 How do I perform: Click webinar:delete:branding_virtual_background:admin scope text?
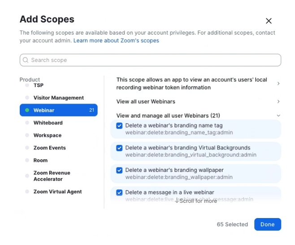191,155
